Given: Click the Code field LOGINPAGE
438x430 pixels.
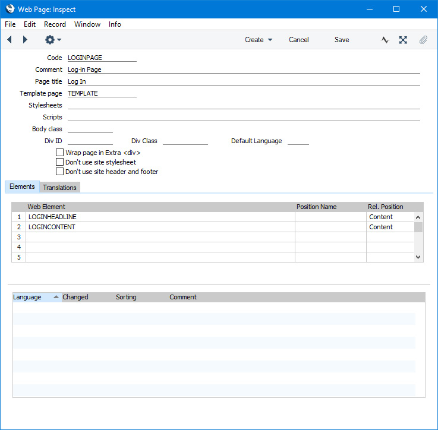Looking at the screenshot, I should tap(102, 58).
